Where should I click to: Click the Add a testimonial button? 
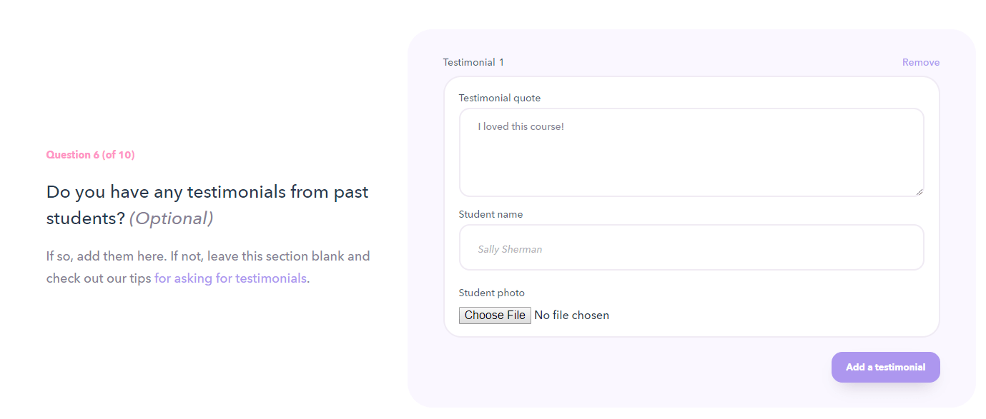coord(885,368)
